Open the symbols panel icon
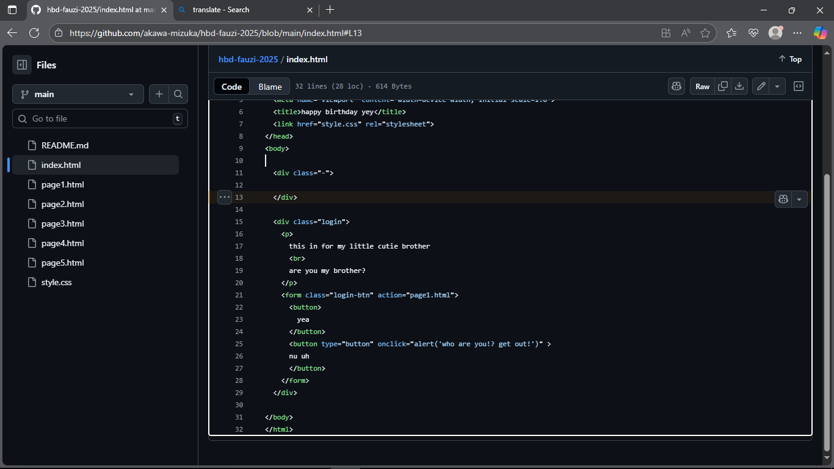Viewport: 834px width, 469px height. pos(798,86)
